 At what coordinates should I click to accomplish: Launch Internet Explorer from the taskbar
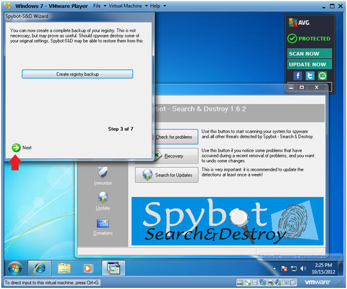point(40,268)
